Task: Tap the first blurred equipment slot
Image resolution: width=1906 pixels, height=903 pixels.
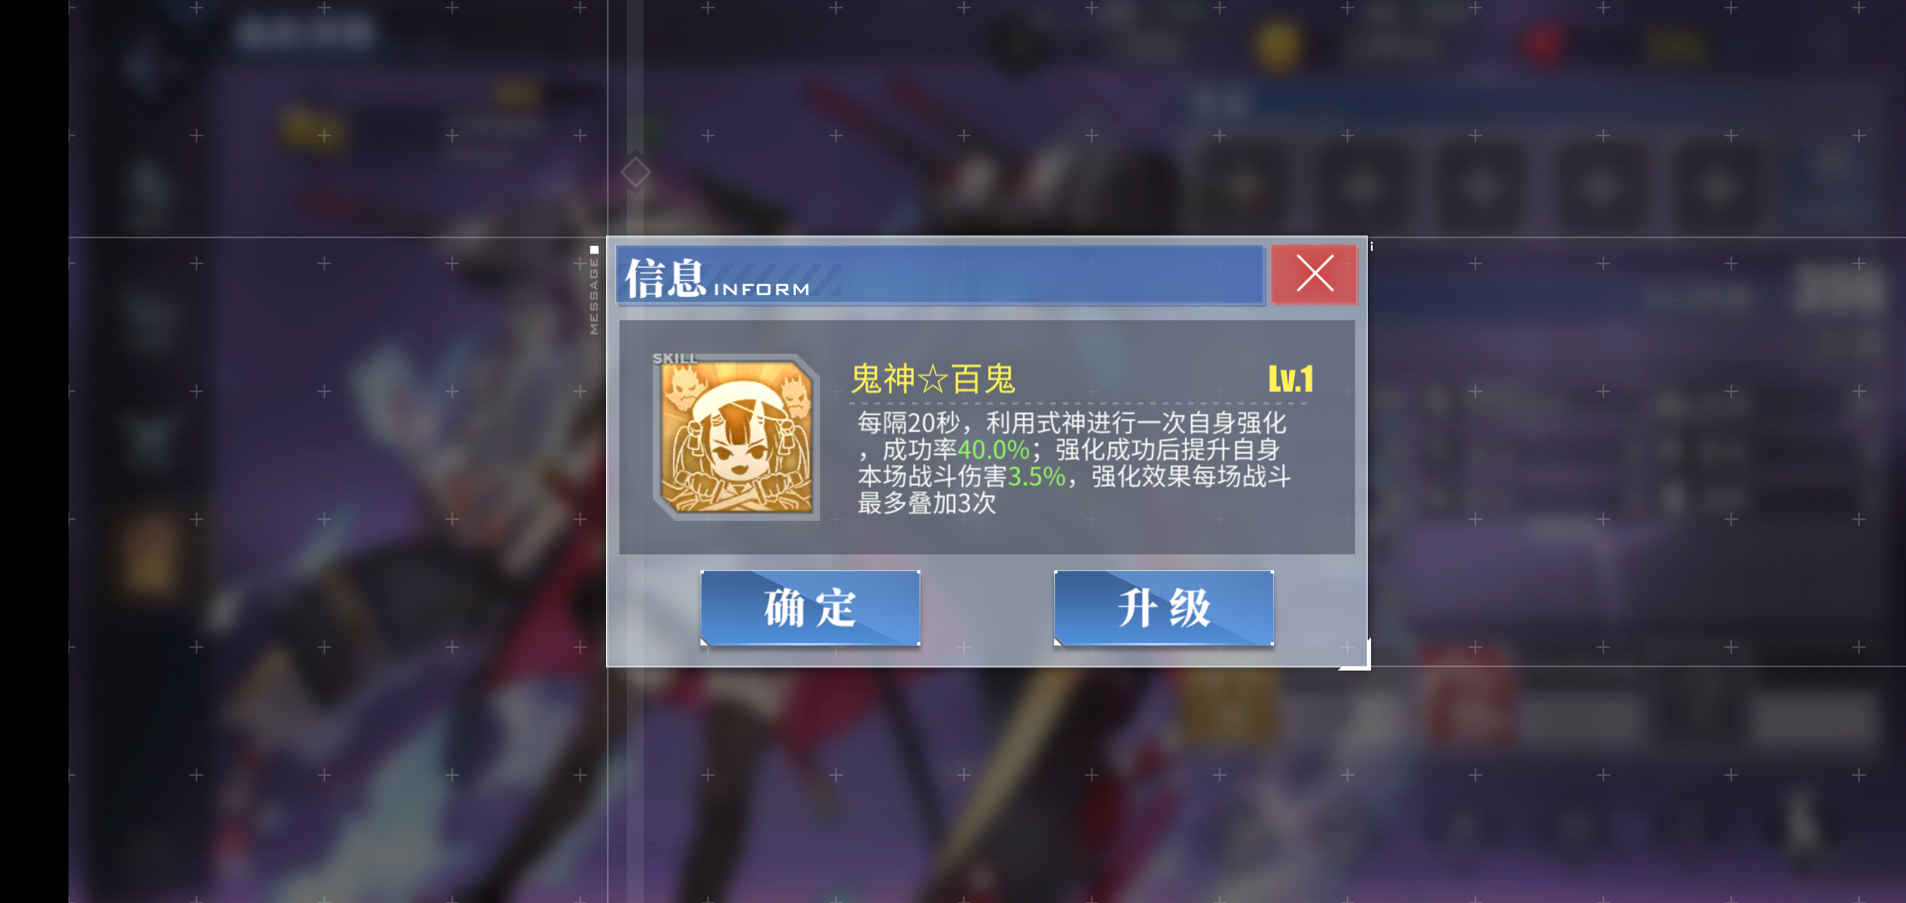Action: 1241,186
